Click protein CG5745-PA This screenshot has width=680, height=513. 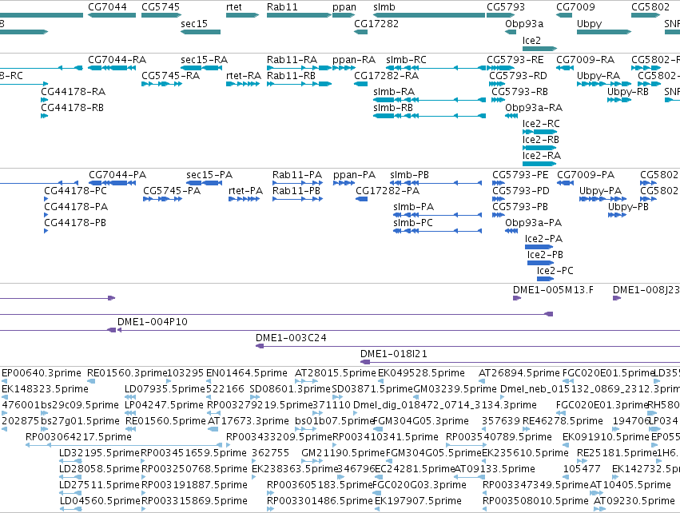point(163,199)
